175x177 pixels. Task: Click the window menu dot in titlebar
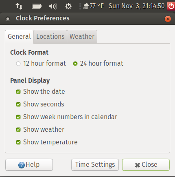click(8, 19)
